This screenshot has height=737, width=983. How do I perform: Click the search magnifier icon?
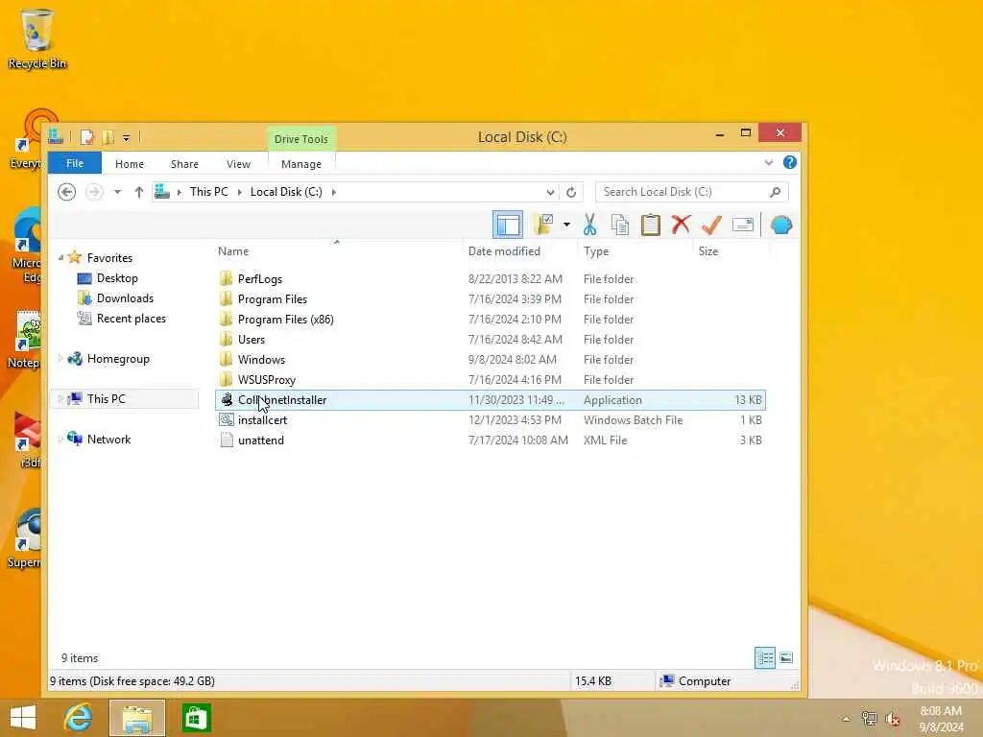776,192
